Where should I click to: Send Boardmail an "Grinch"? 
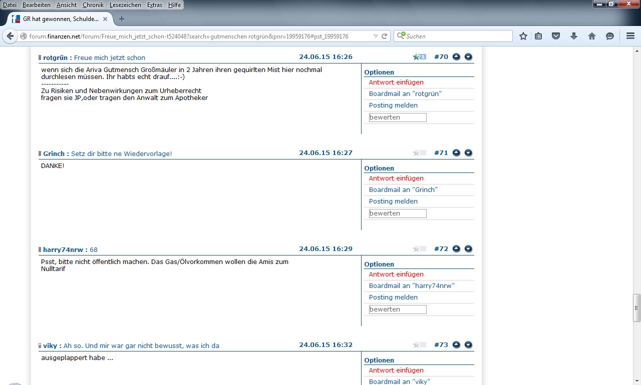(x=403, y=190)
